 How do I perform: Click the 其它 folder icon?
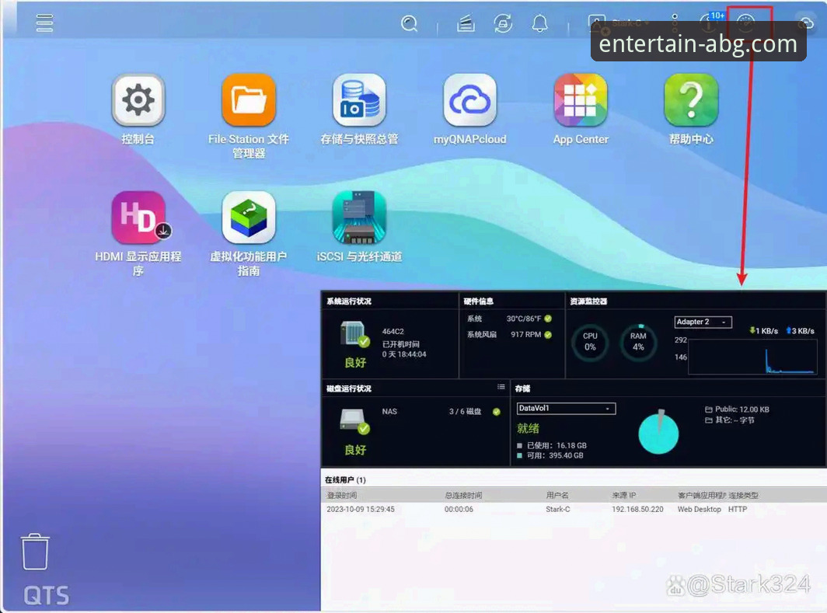click(x=709, y=420)
